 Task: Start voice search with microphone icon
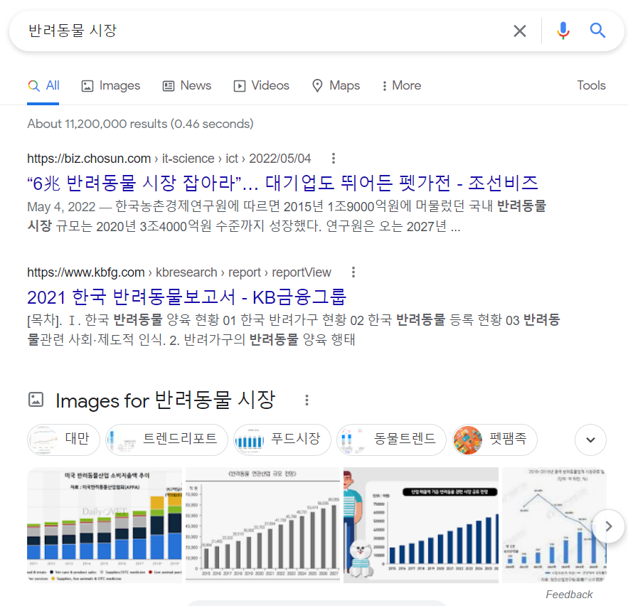click(x=563, y=31)
